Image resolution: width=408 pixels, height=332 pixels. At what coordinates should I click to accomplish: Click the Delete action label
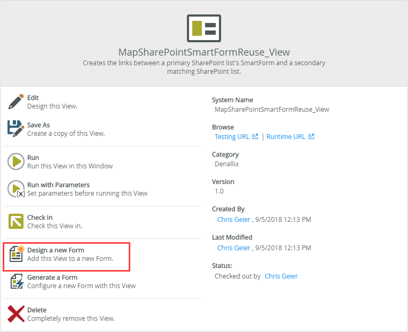click(x=37, y=310)
